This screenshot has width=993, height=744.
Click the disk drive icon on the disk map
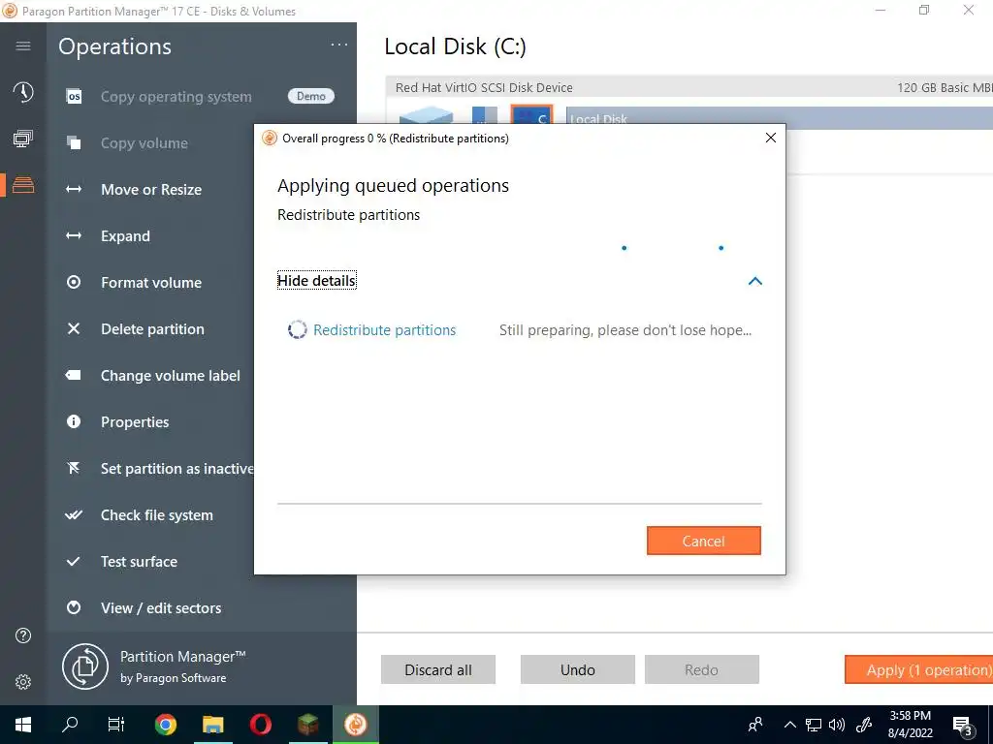coord(426,114)
